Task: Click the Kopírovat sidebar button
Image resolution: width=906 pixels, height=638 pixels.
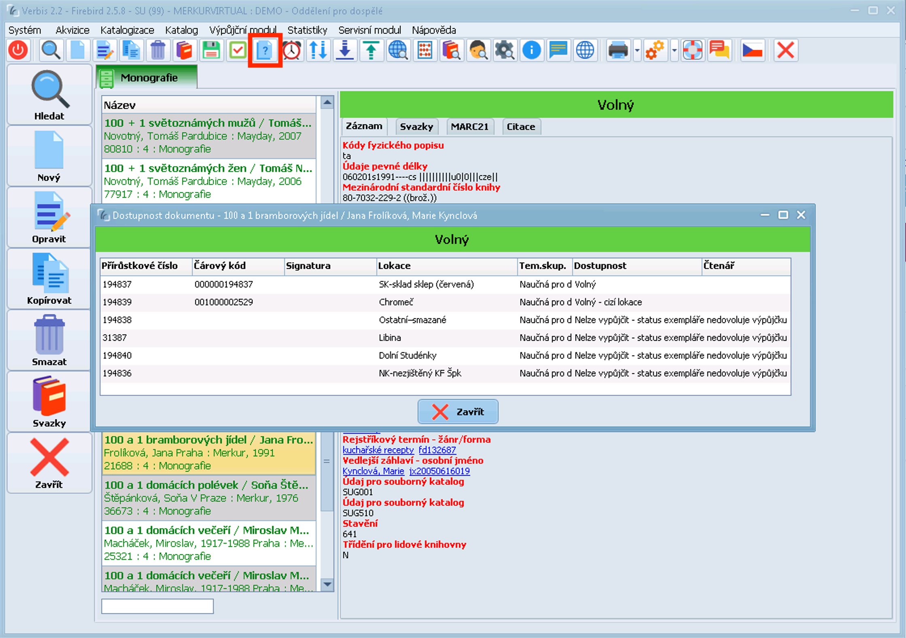Action: click(x=49, y=279)
